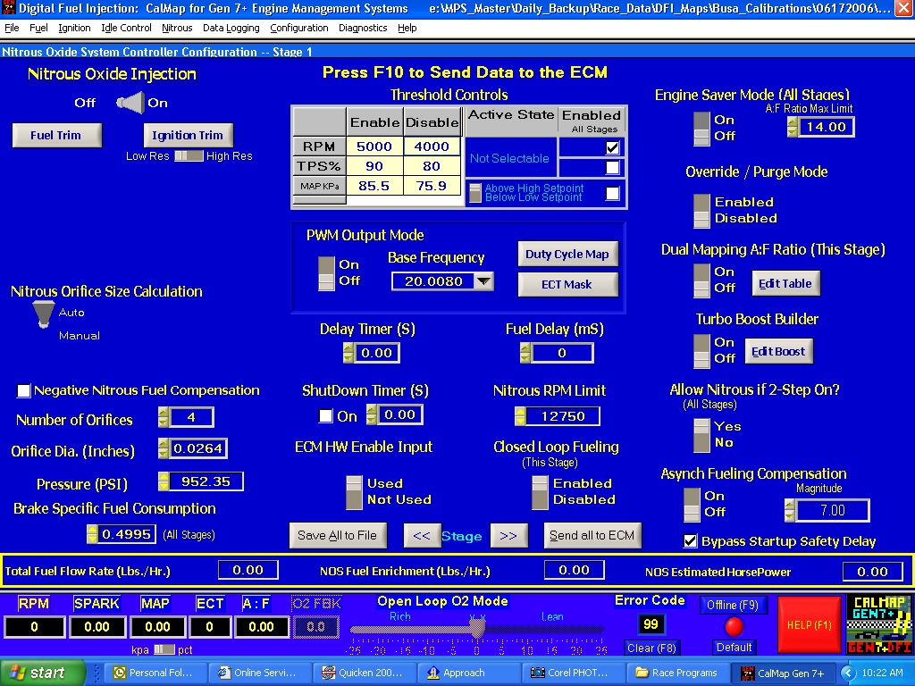Click the Open Loop O2 Mode slider thumb
The width and height of the screenshot is (915, 686).
[x=477, y=628]
